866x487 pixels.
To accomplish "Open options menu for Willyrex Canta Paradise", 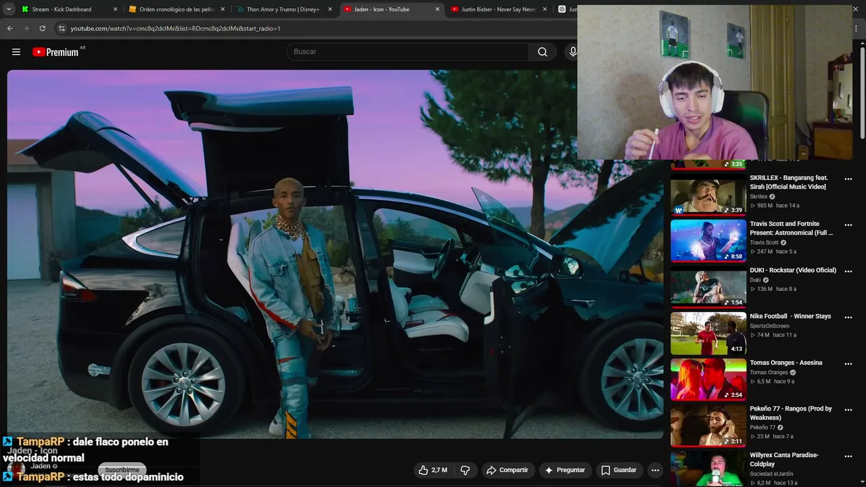I will 848,457.
